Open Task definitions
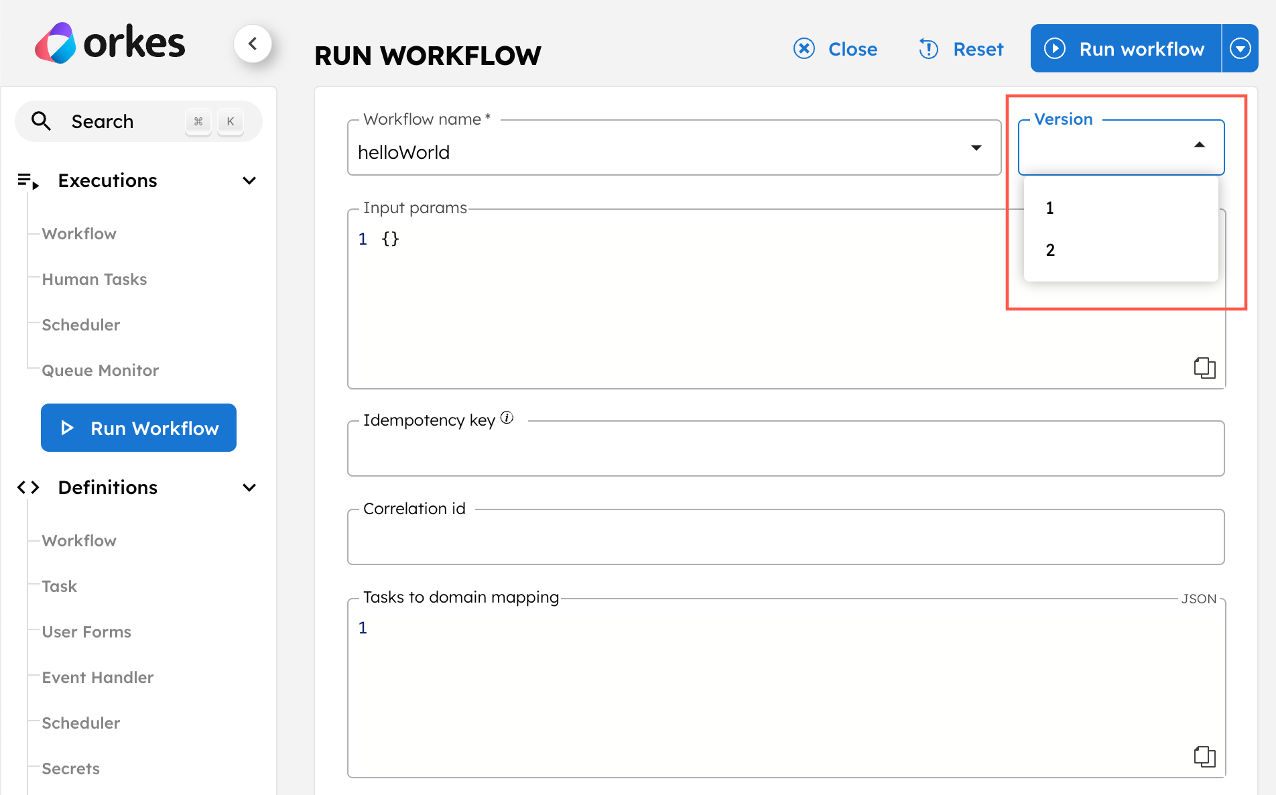 [x=60, y=587]
